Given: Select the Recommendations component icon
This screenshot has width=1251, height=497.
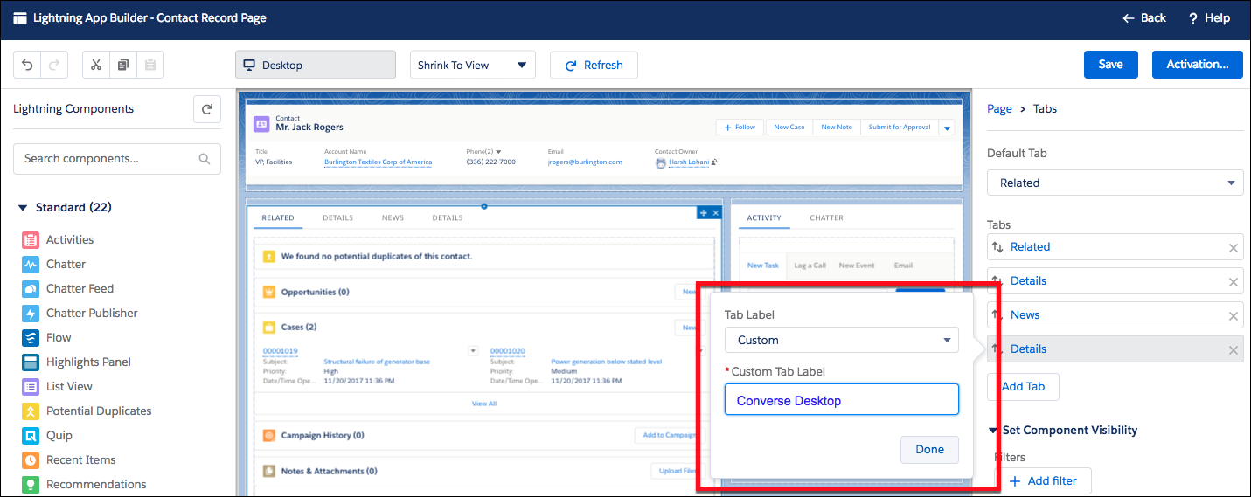Looking at the screenshot, I should (31, 484).
